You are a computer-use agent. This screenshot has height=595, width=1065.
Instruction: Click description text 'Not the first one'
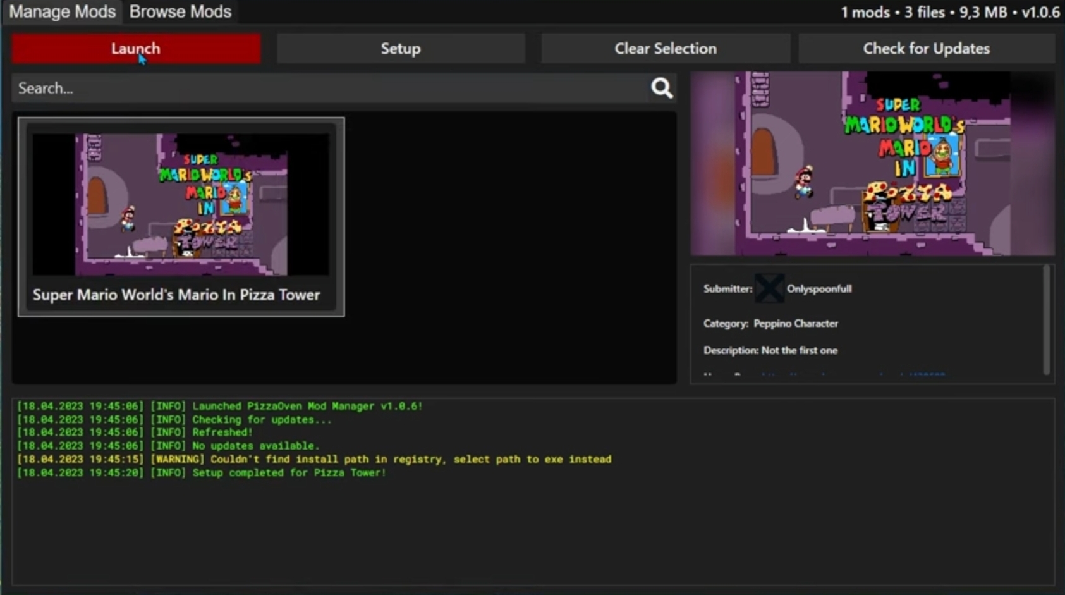[800, 350]
